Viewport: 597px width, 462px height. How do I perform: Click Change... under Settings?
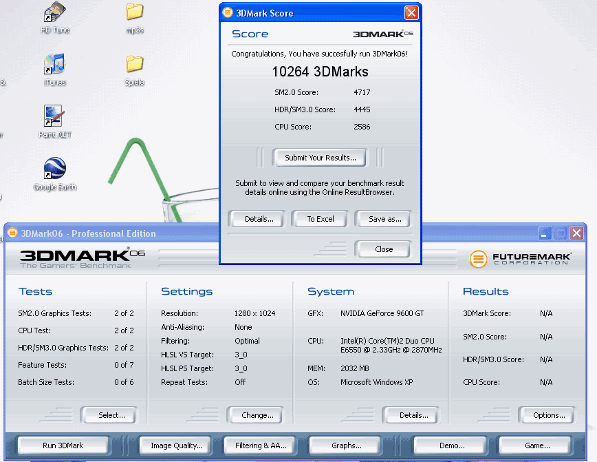pos(255,415)
